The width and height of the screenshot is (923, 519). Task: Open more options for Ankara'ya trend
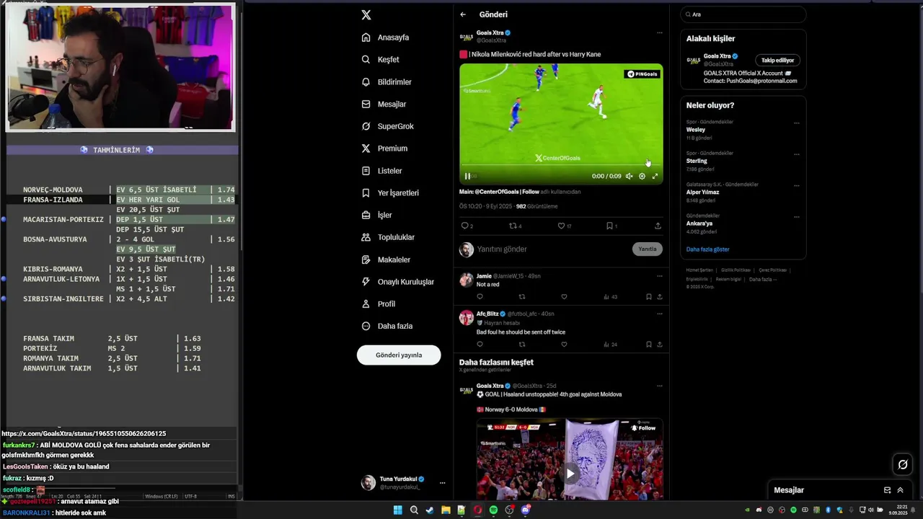coord(796,217)
